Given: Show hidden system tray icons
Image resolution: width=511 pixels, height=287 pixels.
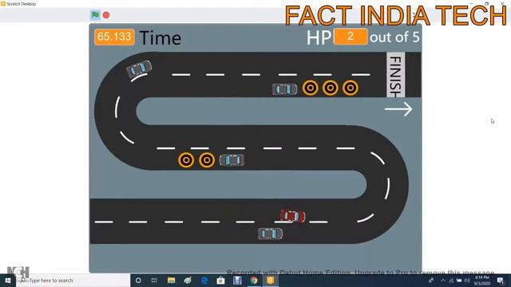Looking at the screenshot, I should 443,281.
